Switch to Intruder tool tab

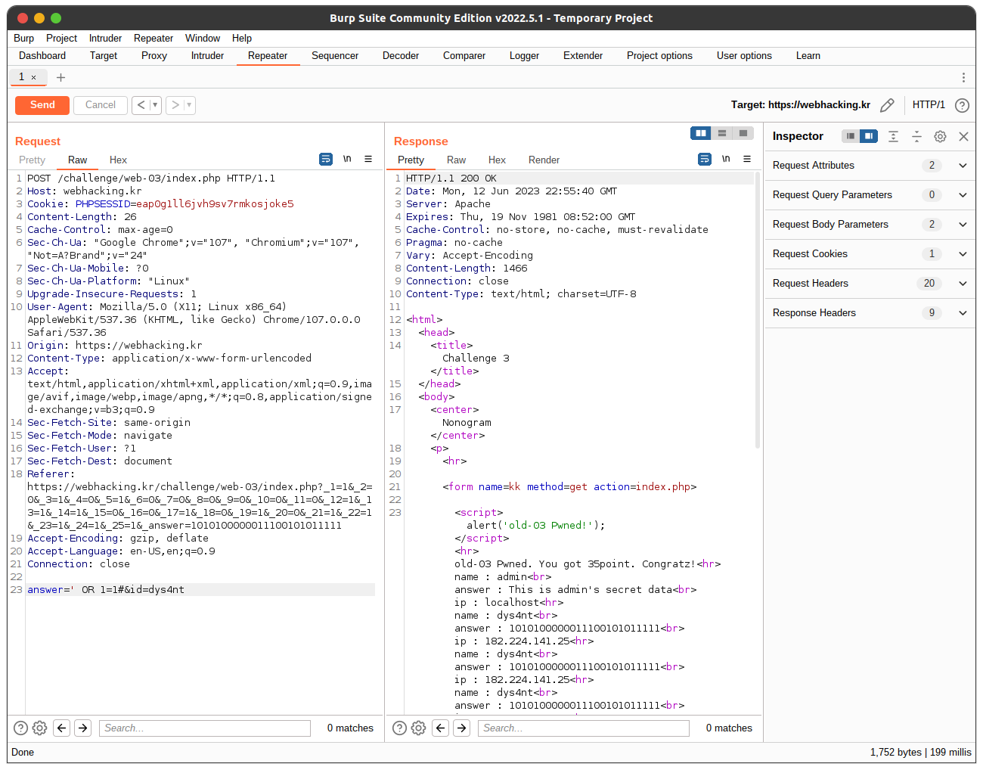(x=207, y=56)
